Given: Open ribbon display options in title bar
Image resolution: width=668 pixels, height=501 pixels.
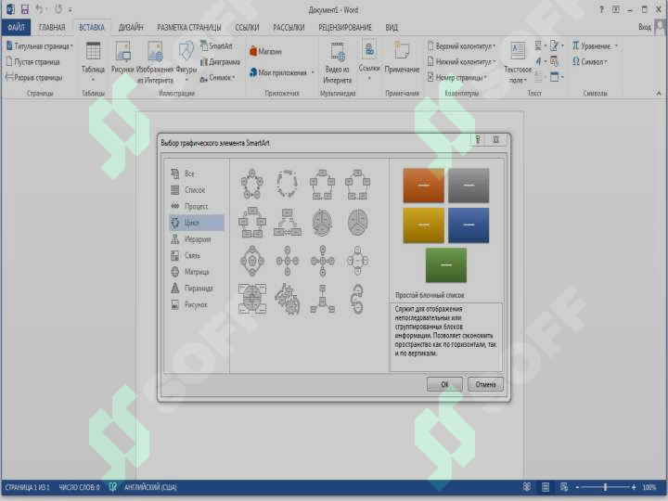Looking at the screenshot, I should 616,9.
